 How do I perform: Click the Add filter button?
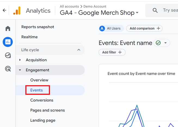tap(112, 52)
